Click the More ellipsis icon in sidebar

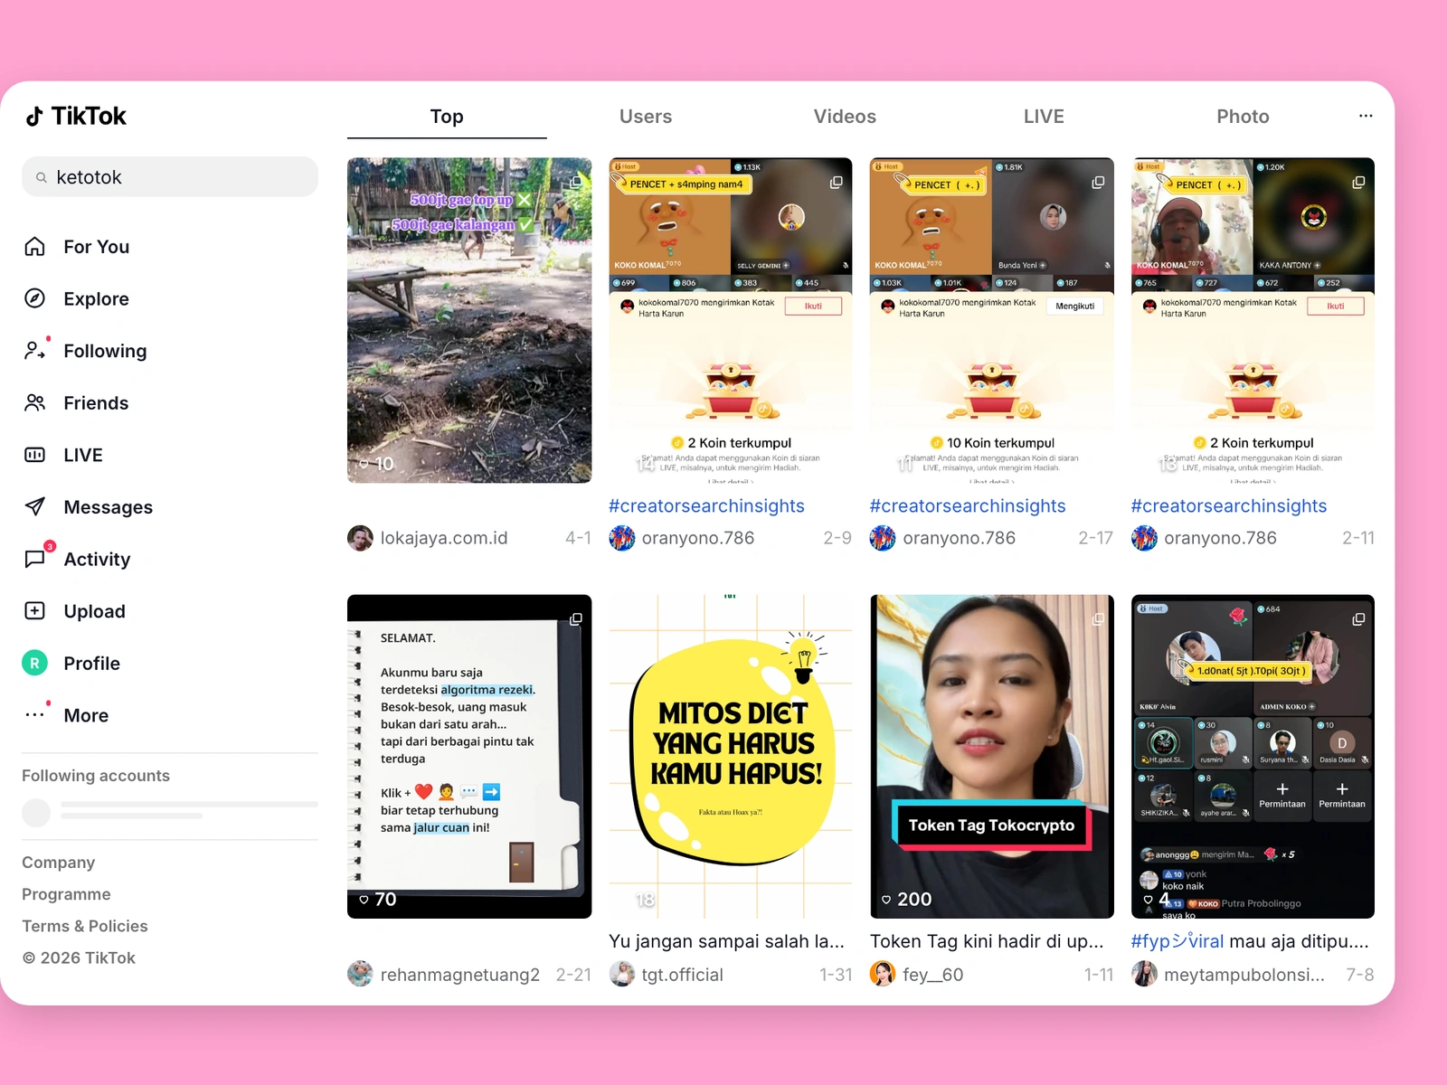34,715
